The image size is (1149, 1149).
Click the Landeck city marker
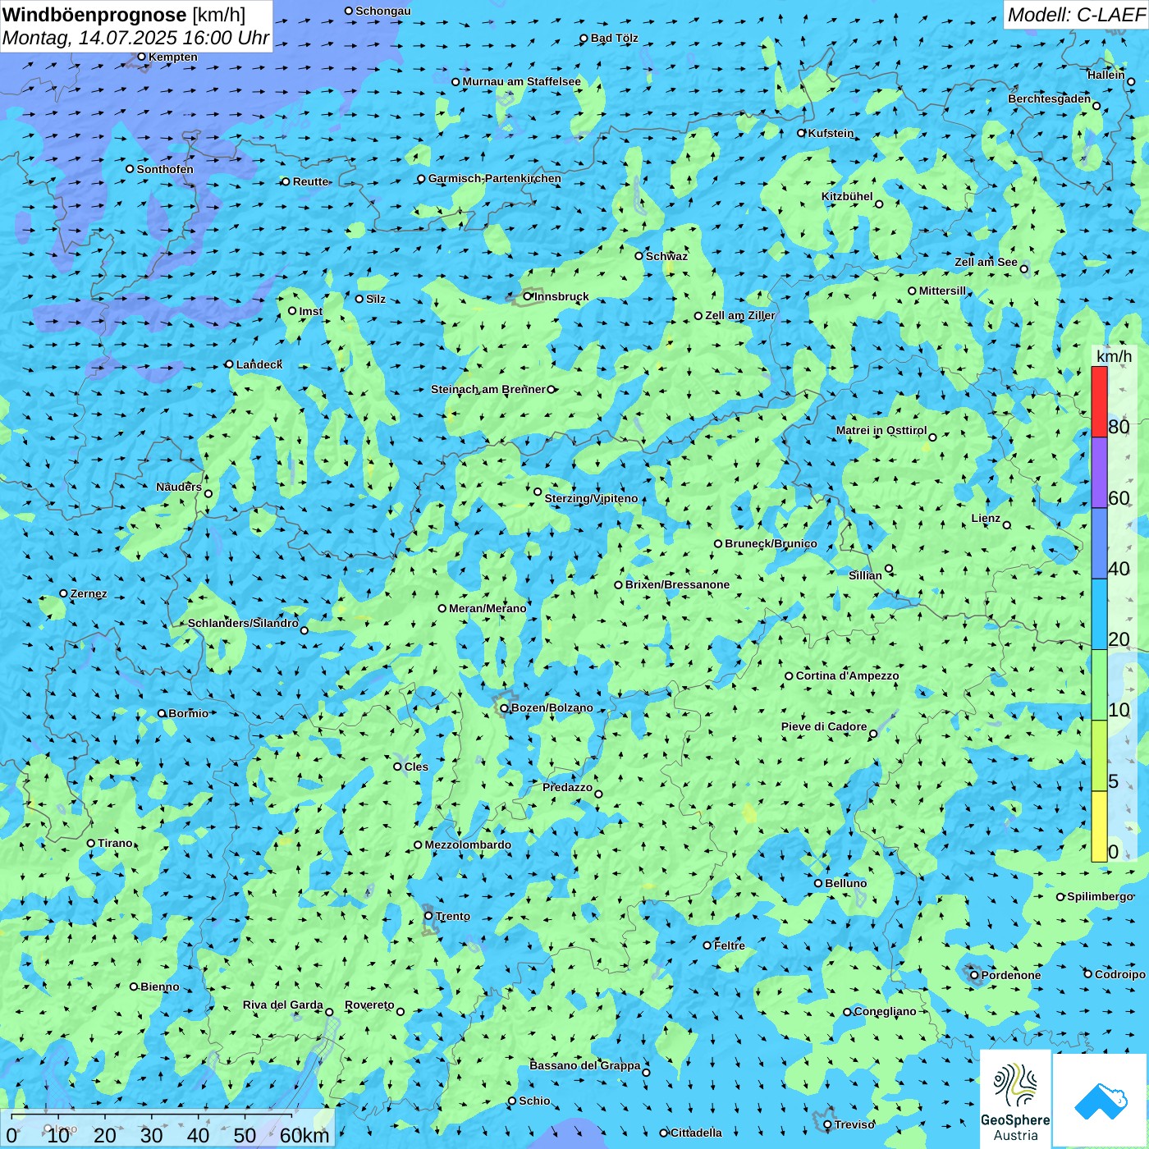[229, 364]
